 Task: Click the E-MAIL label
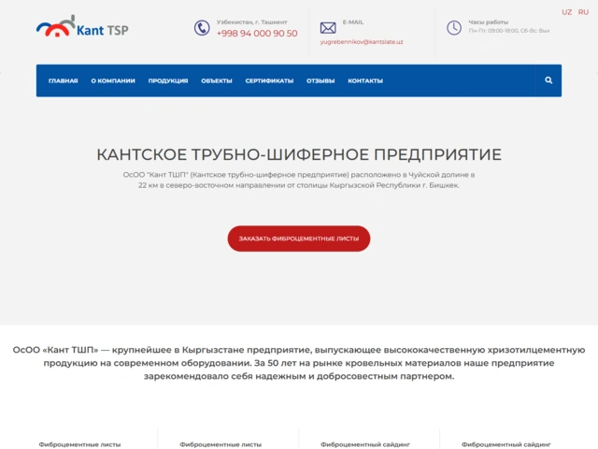click(353, 22)
